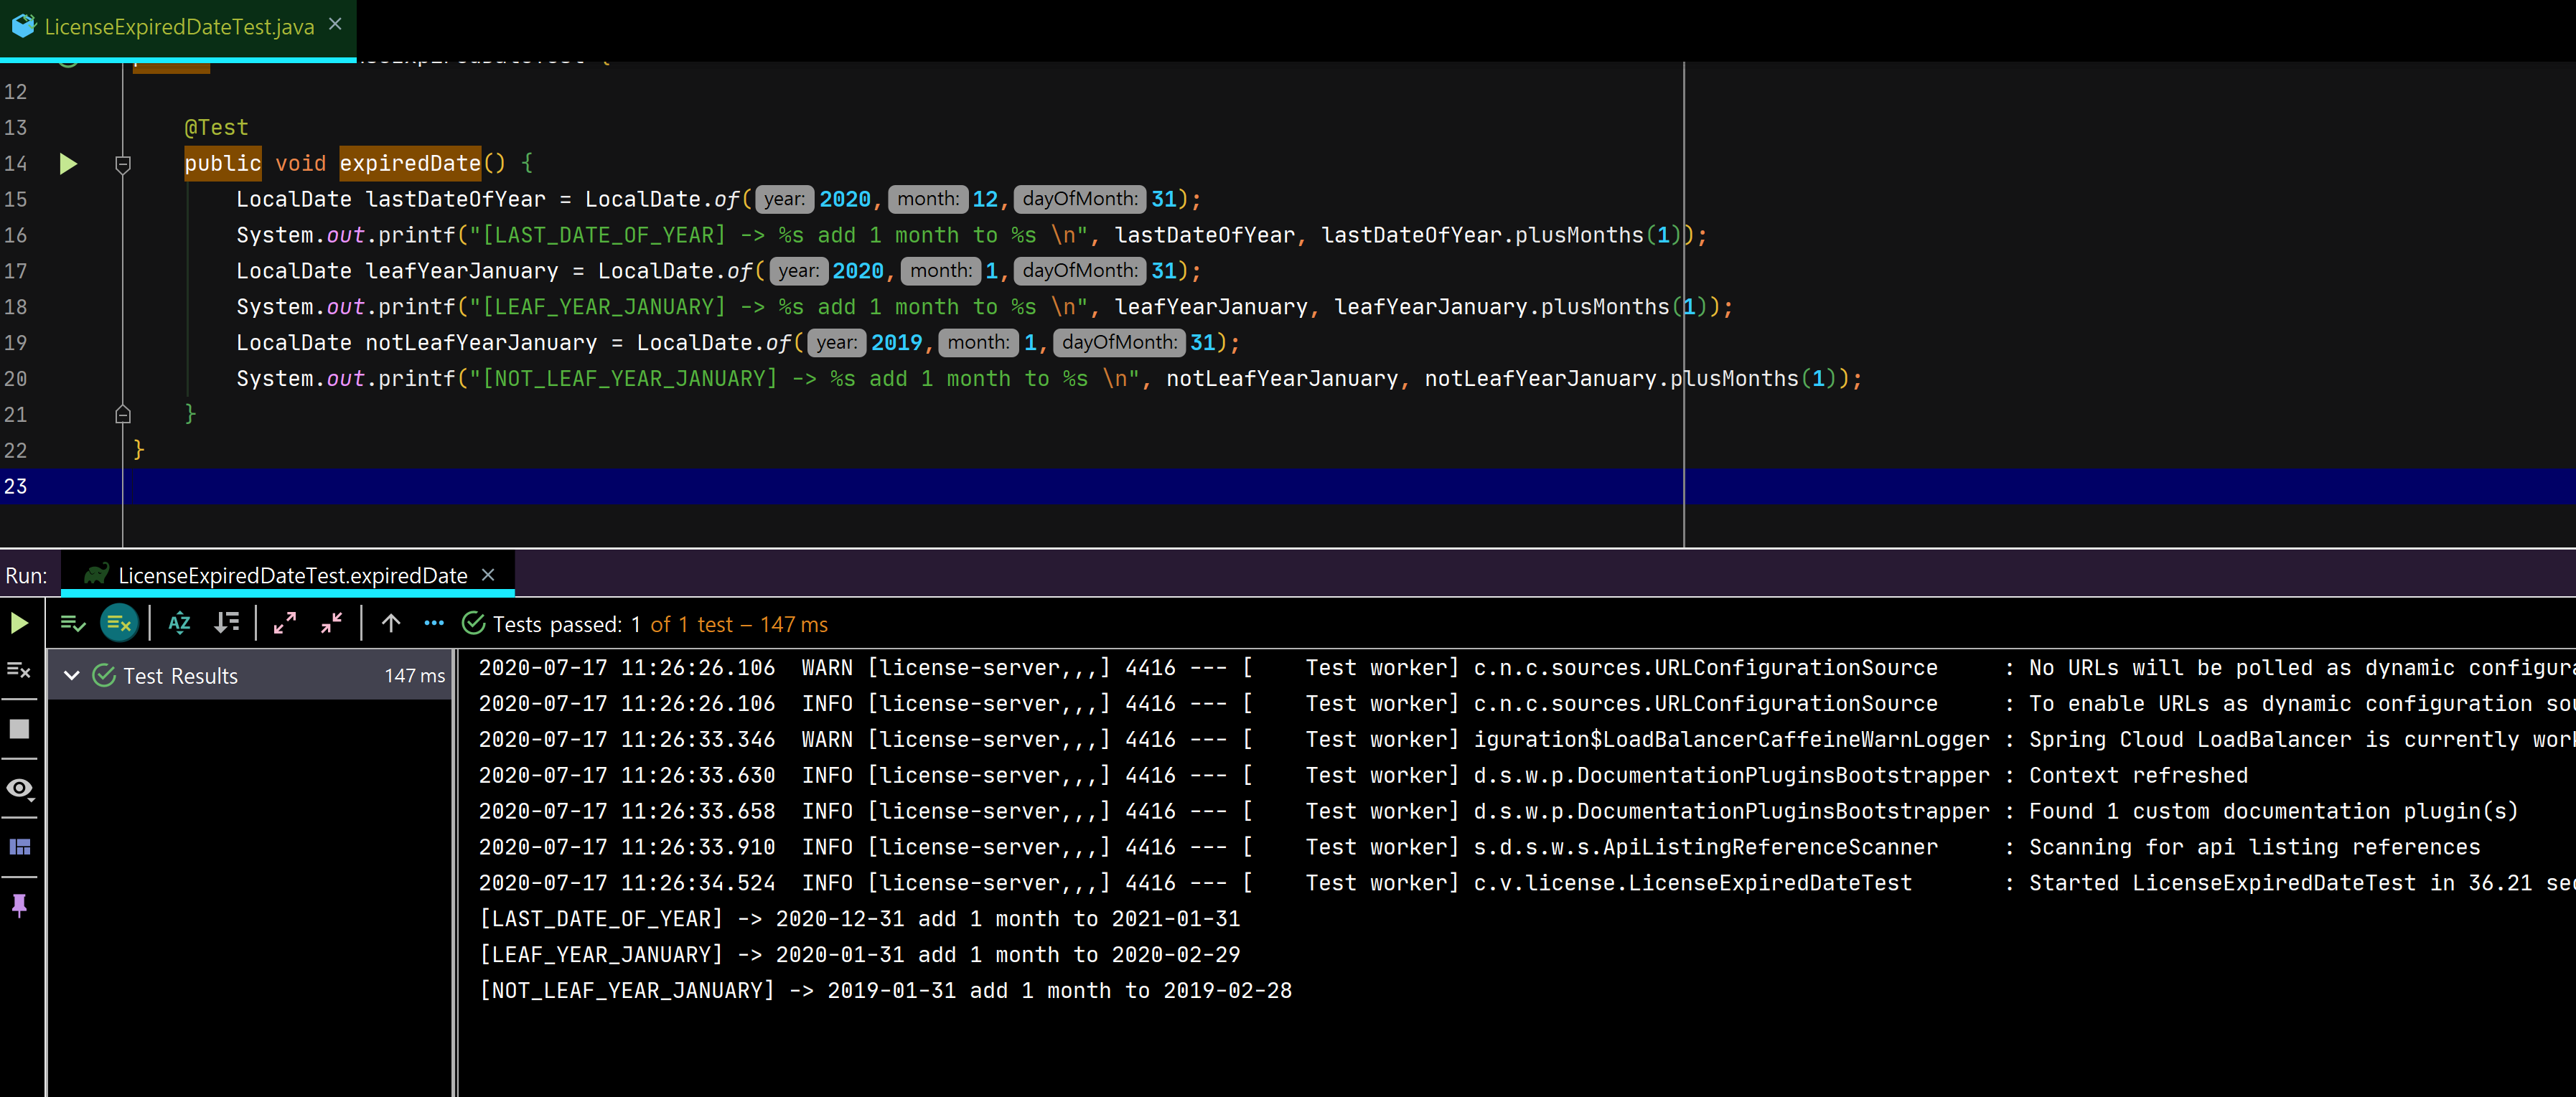
Task: Fold the expiredDate method in the gutter
Action: pyautogui.click(x=123, y=163)
